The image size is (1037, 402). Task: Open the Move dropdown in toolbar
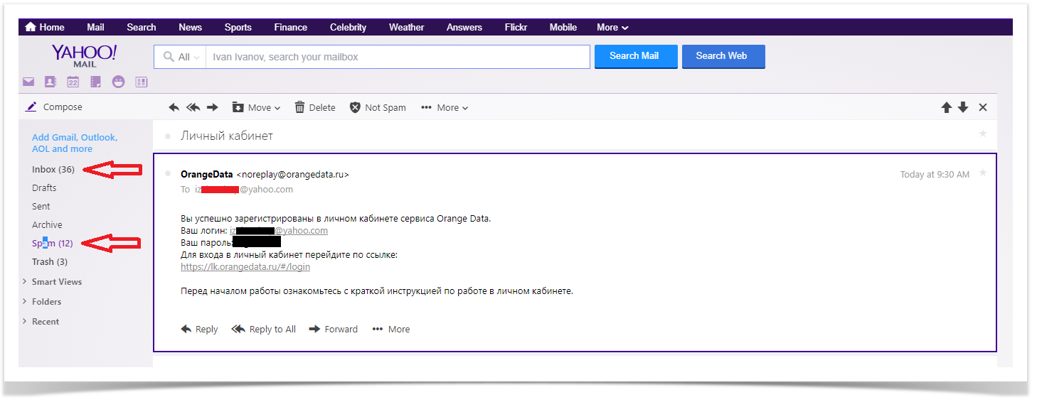[257, 107]
